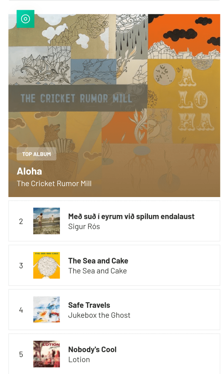Viewport: 224px width, 374px height.
Task: Click the Safe Travels album cover thumbnail
Action: coord(46,310)
